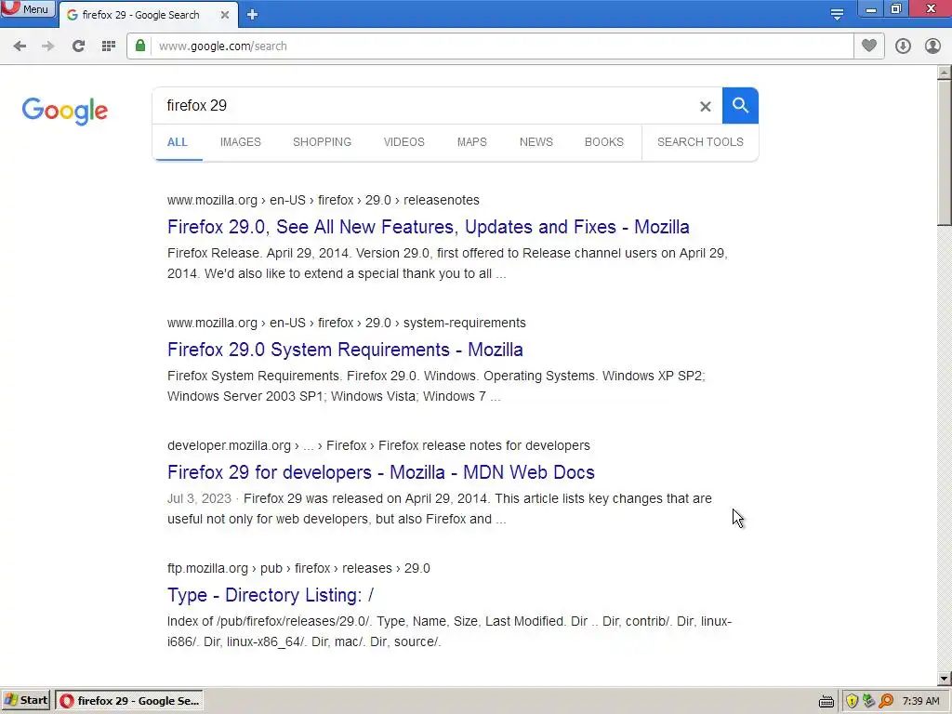The image size is (952, 714).
Task: Go back with the back arrow
Action: point(20,46)
